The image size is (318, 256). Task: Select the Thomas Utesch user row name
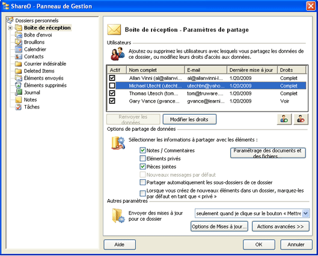point(154,94)
